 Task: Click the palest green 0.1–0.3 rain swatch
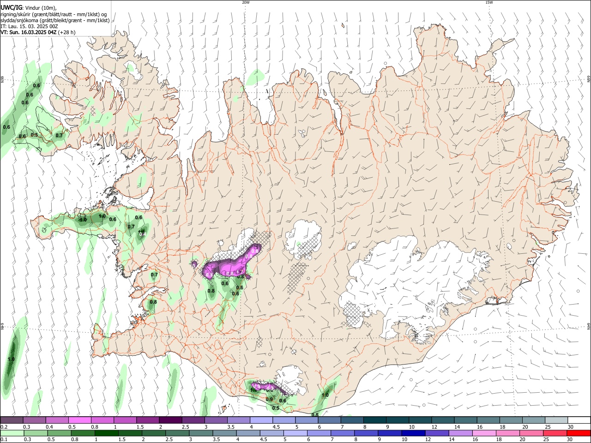[x=12, y=433]
